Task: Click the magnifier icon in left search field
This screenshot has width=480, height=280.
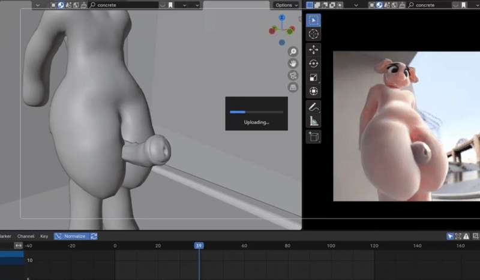Action: tap(92, 5)
